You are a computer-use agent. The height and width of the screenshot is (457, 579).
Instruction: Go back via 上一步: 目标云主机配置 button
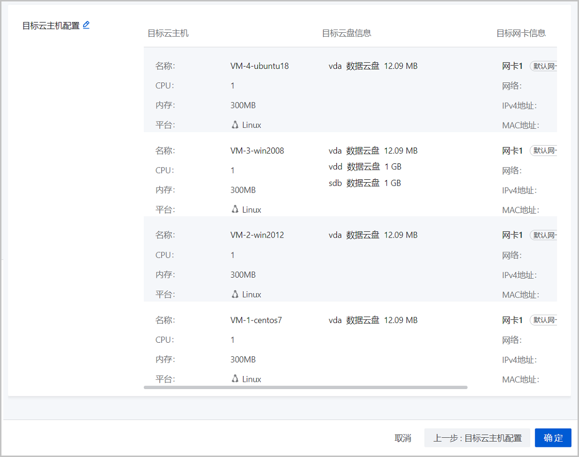(477, 438)
